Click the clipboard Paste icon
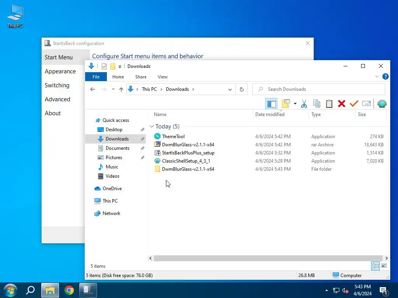 coord(329,104)
